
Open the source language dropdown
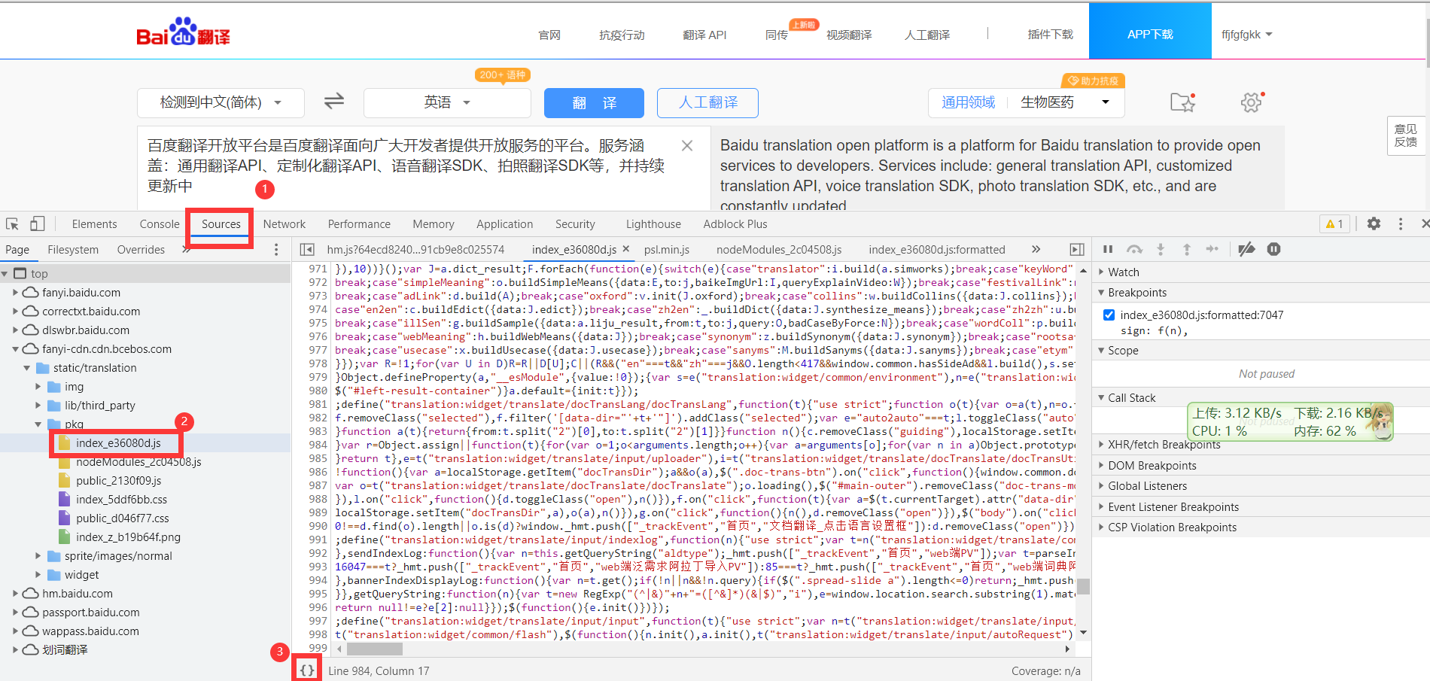pos(221,102)
